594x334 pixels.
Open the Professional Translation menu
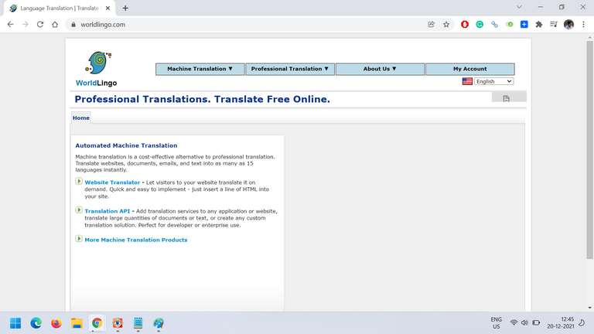tap(290, 69)
